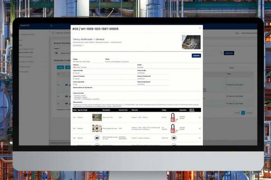Click second red padlock device icon
Image resolution: width=271 pixels, height=180 pixels.
click(172, 128)
